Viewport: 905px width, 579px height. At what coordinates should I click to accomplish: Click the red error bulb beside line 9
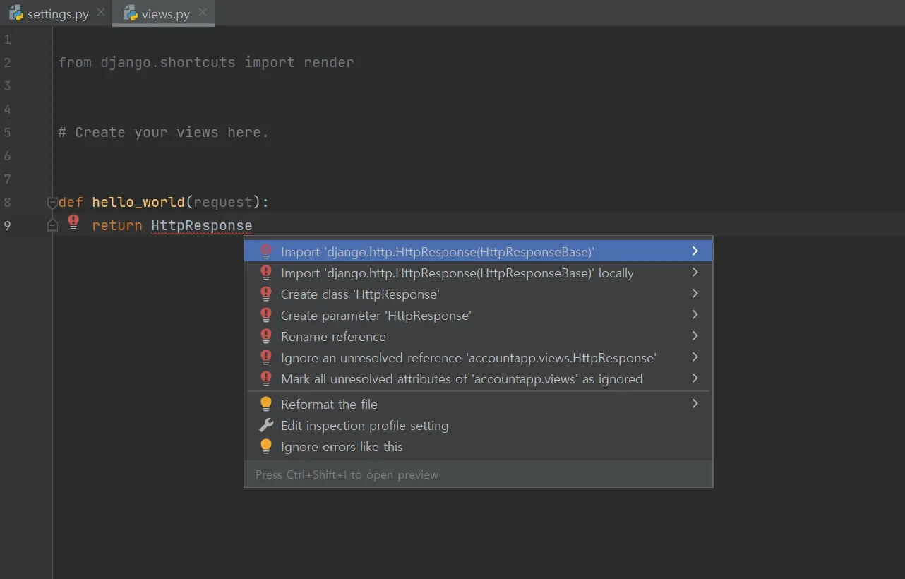click(73, 222)
